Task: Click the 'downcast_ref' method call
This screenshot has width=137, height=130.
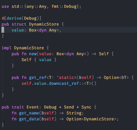Action: point(64,84)
